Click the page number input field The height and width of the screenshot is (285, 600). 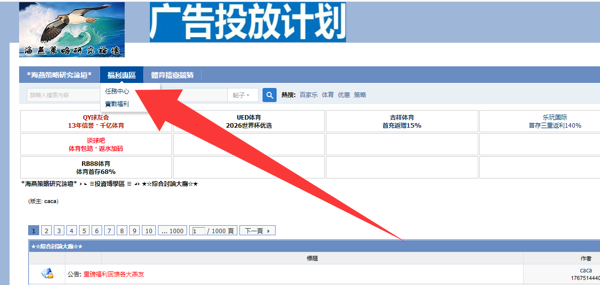click(x=198, y=231)
